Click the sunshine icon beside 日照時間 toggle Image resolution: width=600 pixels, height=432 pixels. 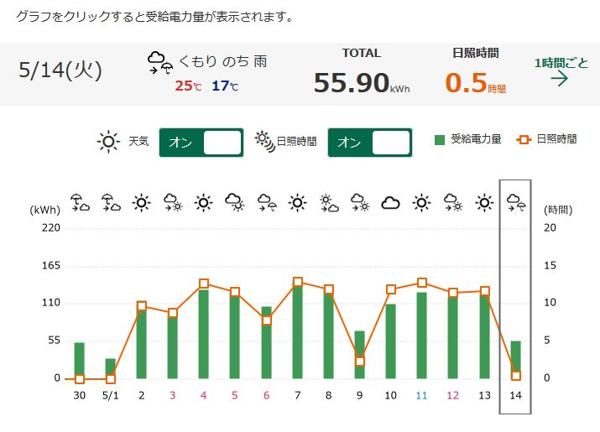[x=265, y=142]
